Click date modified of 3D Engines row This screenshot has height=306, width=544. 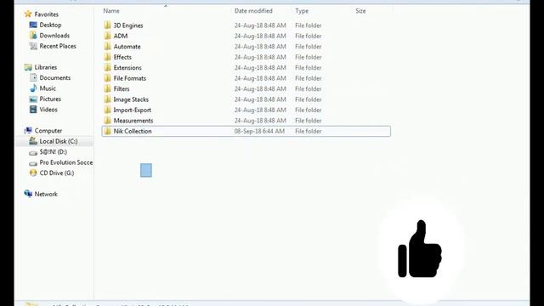[x=260, y=25]
